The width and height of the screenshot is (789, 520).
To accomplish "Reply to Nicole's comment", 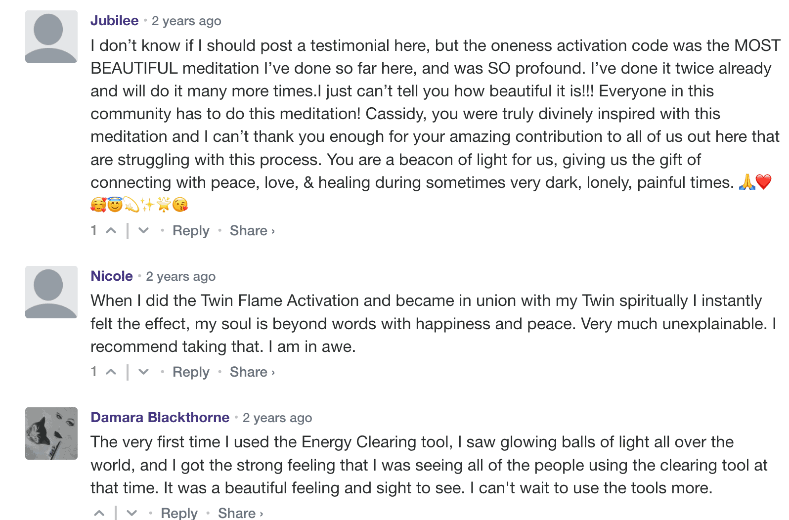I will coord(191,372).
